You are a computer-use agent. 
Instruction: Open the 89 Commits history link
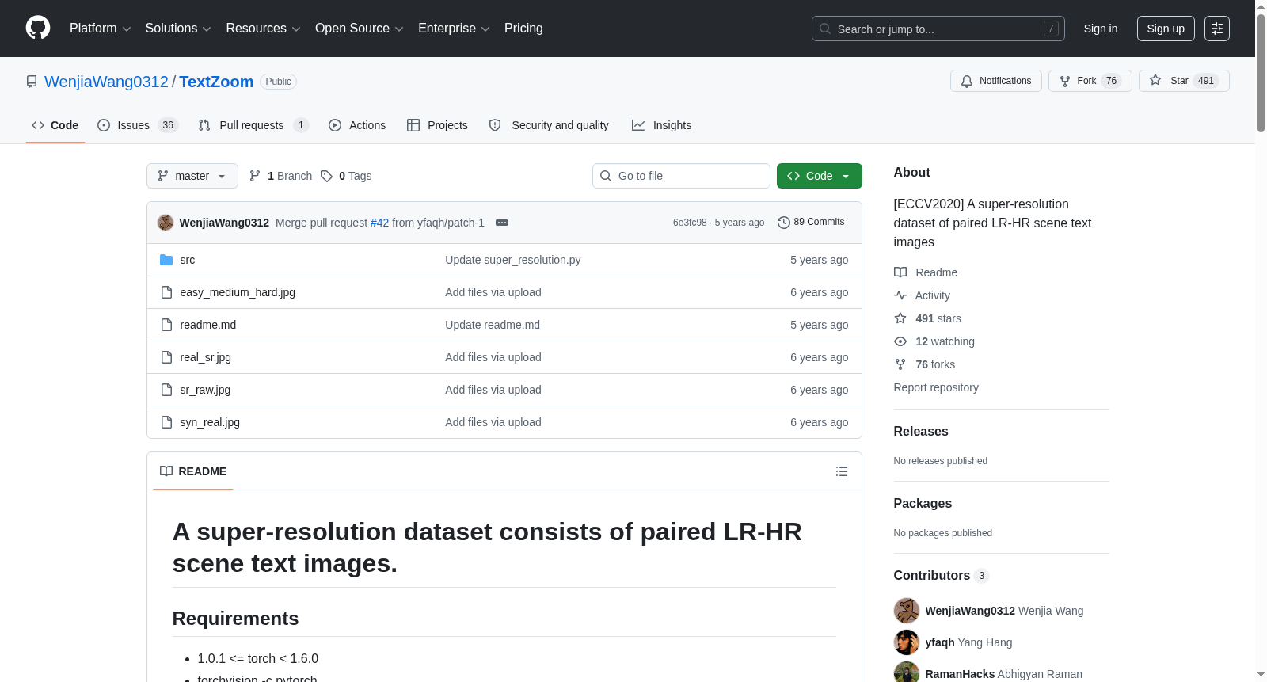point(812,223)
